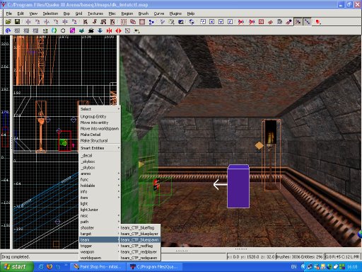Expand the func entity submenu

click(100, 179)
